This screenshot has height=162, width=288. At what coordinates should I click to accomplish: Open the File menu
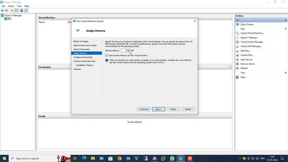coord(4,6)
